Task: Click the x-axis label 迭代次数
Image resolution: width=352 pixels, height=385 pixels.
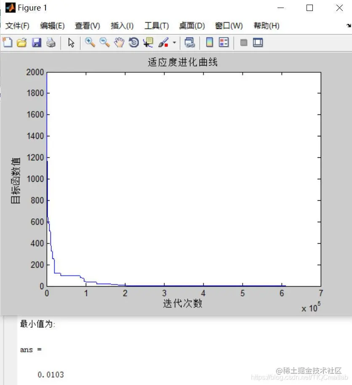Action: click(x=182, y=303)
